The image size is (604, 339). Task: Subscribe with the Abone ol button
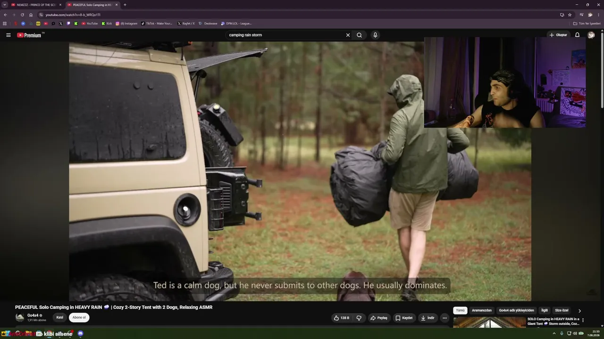point(79,317)
